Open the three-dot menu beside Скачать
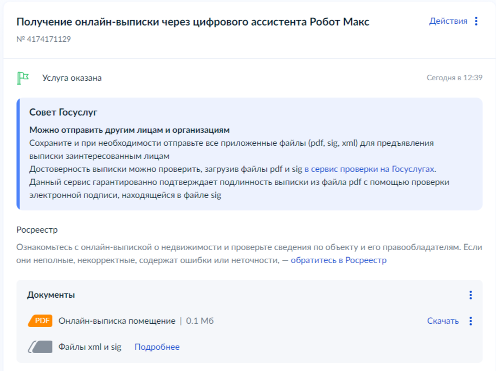The width and height of the screenshot is (496, 371). coord(471,321)
